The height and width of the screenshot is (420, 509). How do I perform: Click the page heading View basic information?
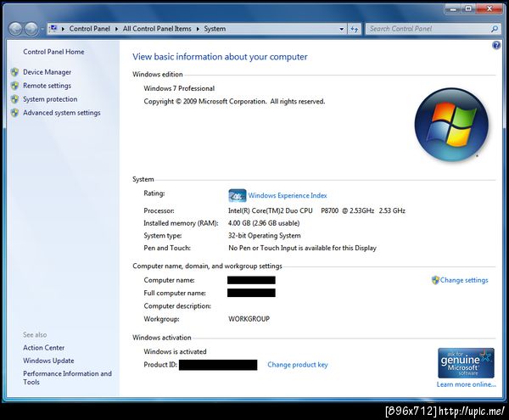pos(220,57)
